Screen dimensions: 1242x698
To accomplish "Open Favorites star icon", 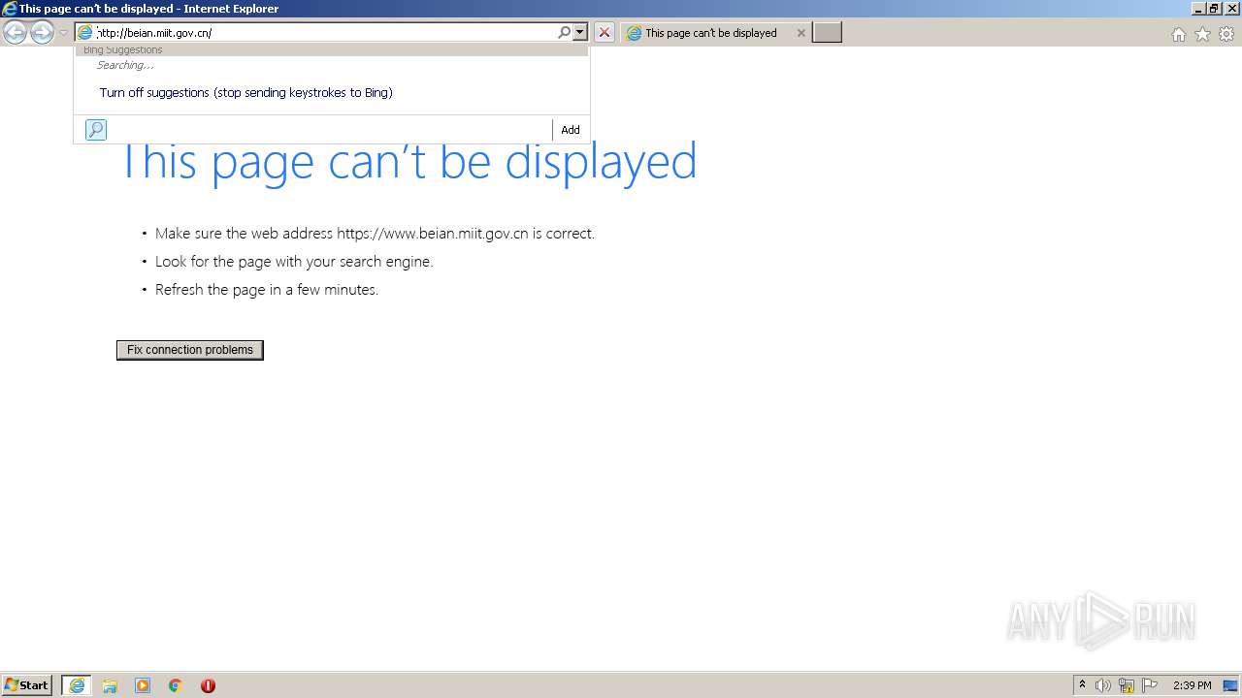I will click(1202, 34).
